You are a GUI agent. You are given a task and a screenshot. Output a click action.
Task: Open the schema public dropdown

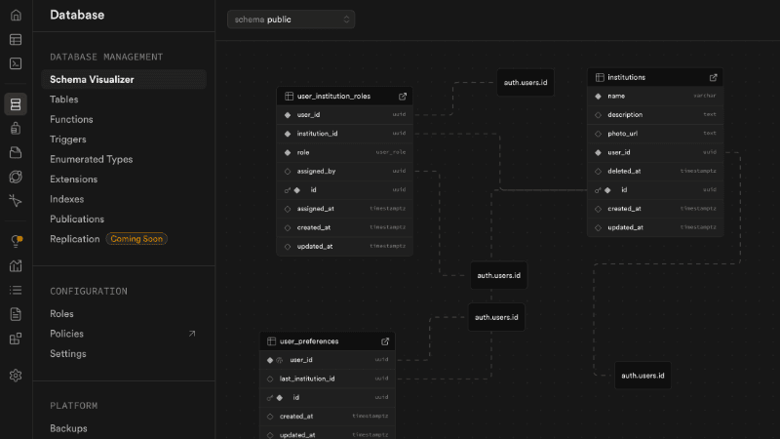pyautogui.click(x=291, y=20)
